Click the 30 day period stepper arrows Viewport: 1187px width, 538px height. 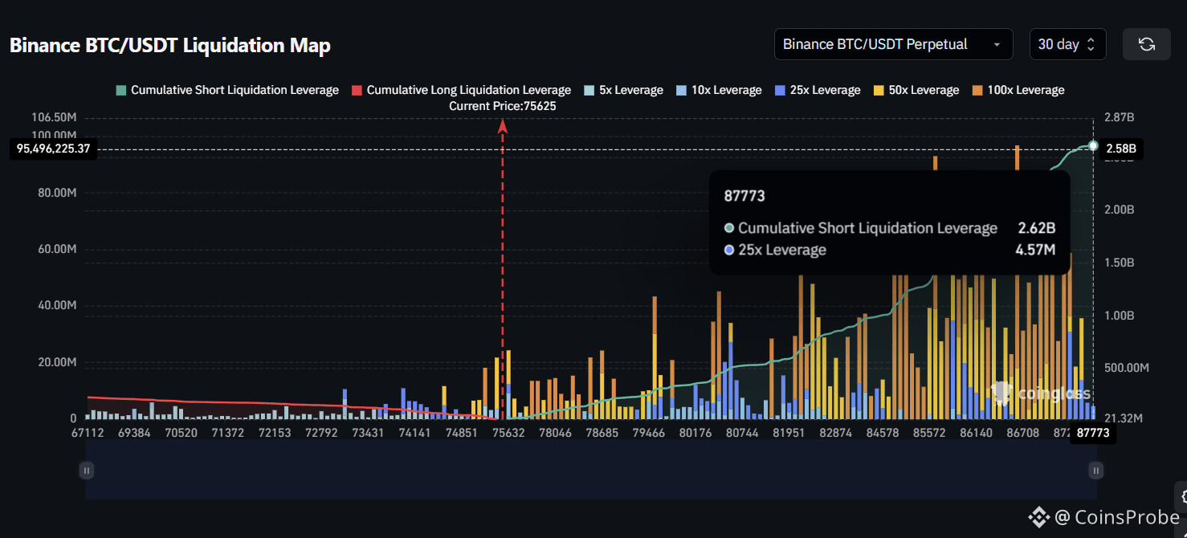(x=1090, y=44)
